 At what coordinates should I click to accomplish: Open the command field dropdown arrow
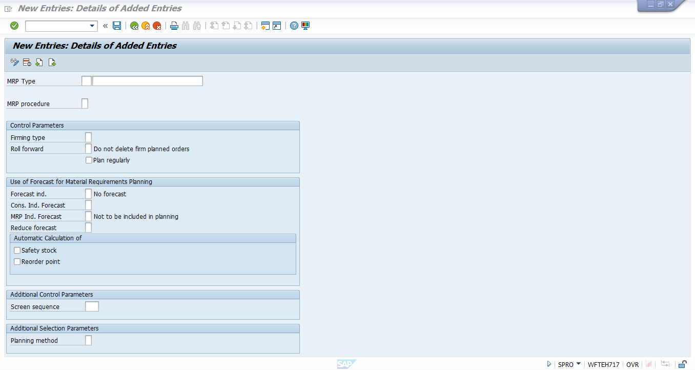(x=92, y=26)
